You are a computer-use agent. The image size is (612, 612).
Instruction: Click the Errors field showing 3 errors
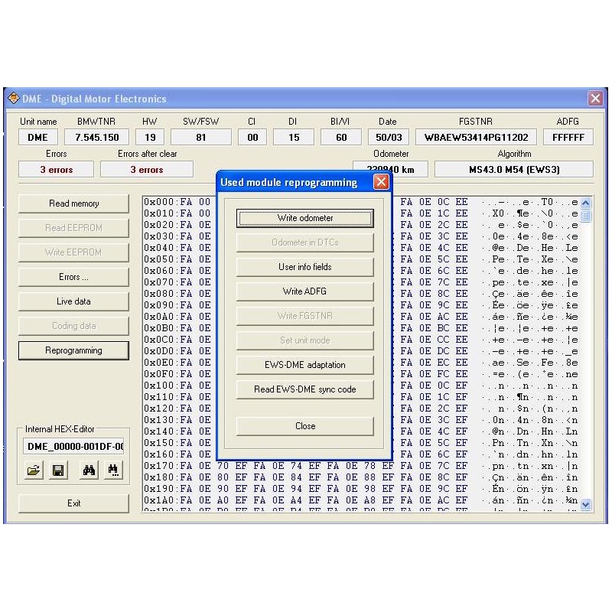click(56, 170)
